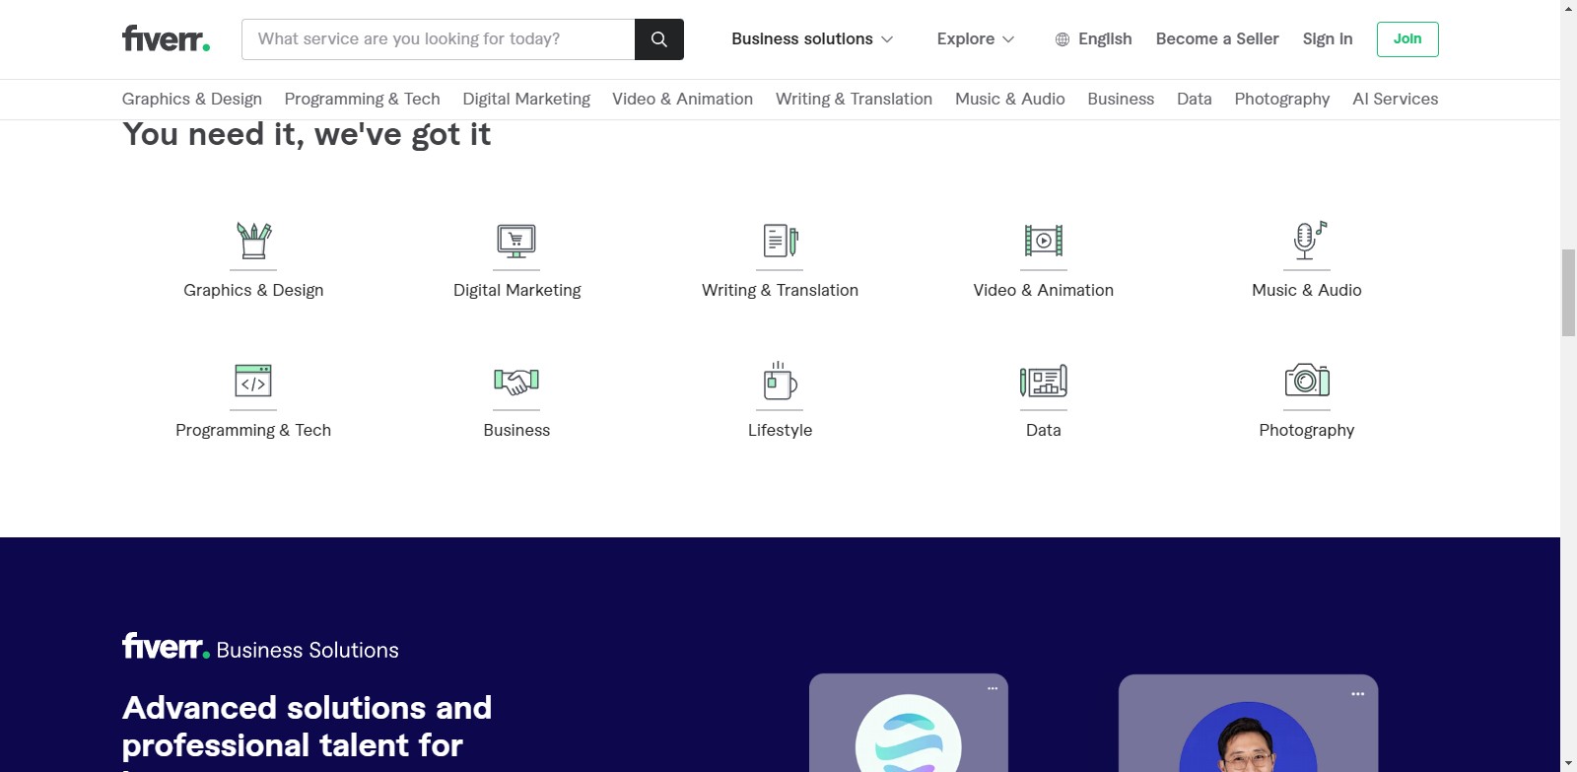The height and width of the screenshot is (772, 1577).
Task: Select the Business handshake icon
Action: [516, 381]
